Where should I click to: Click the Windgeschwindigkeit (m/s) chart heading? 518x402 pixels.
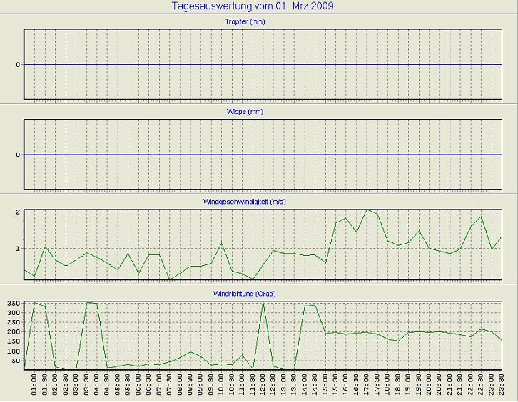click(254, 202)
